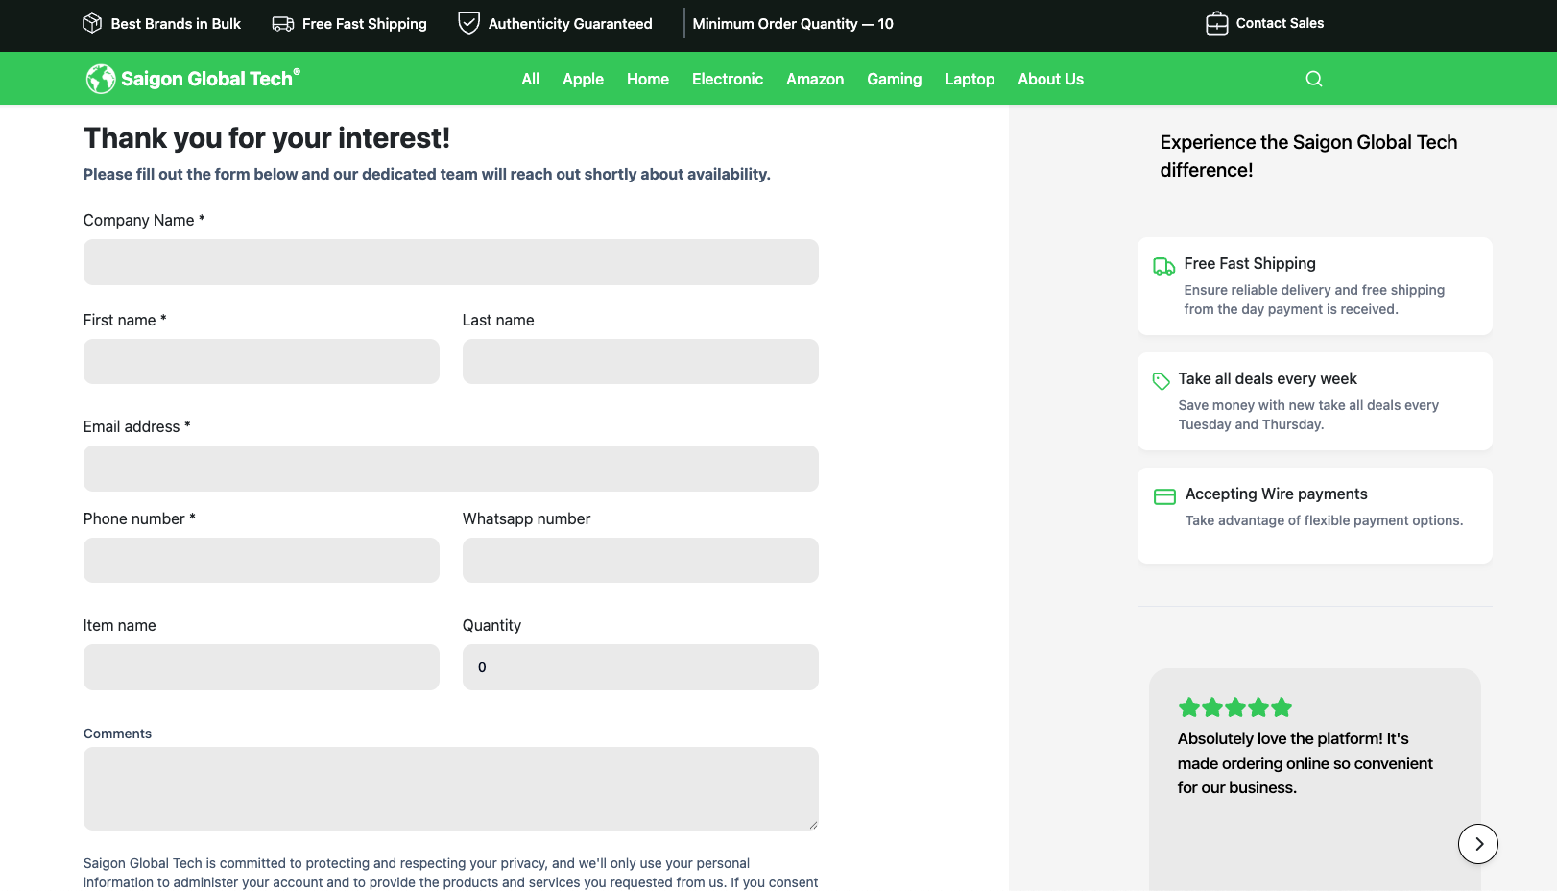1557x891 pixels.
Task: Click the Comments text area
Action: pyautogui.click(x=450, y=788)
